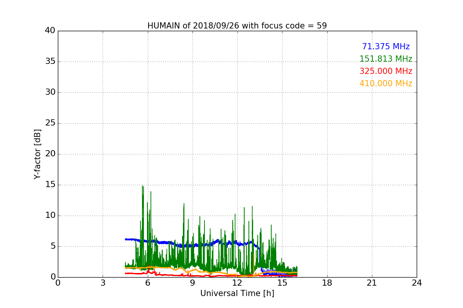Select the 410.000 MHz legend label

pyautogui.click(x=386, y=84)
